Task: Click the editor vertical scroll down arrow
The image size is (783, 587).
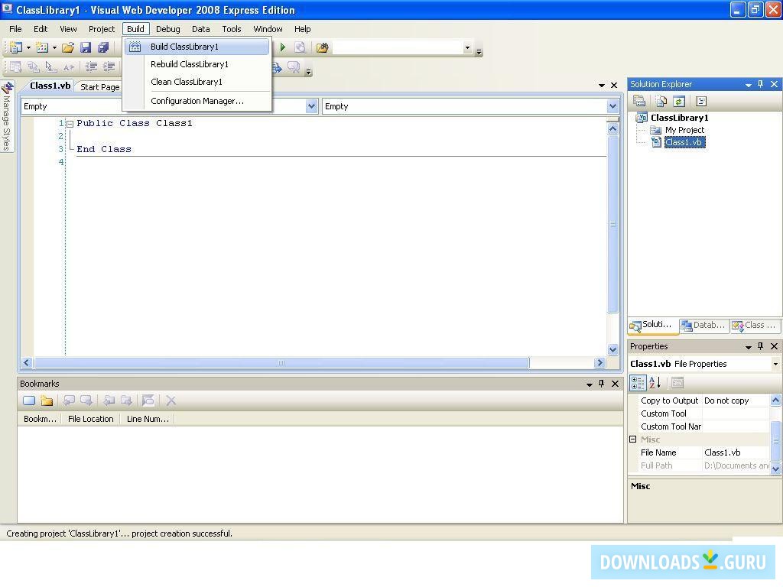Action: [x=612, y=349]
